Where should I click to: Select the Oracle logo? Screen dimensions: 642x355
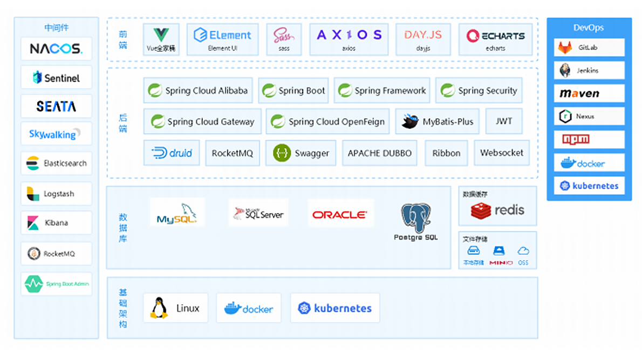[x=339, y=214]
